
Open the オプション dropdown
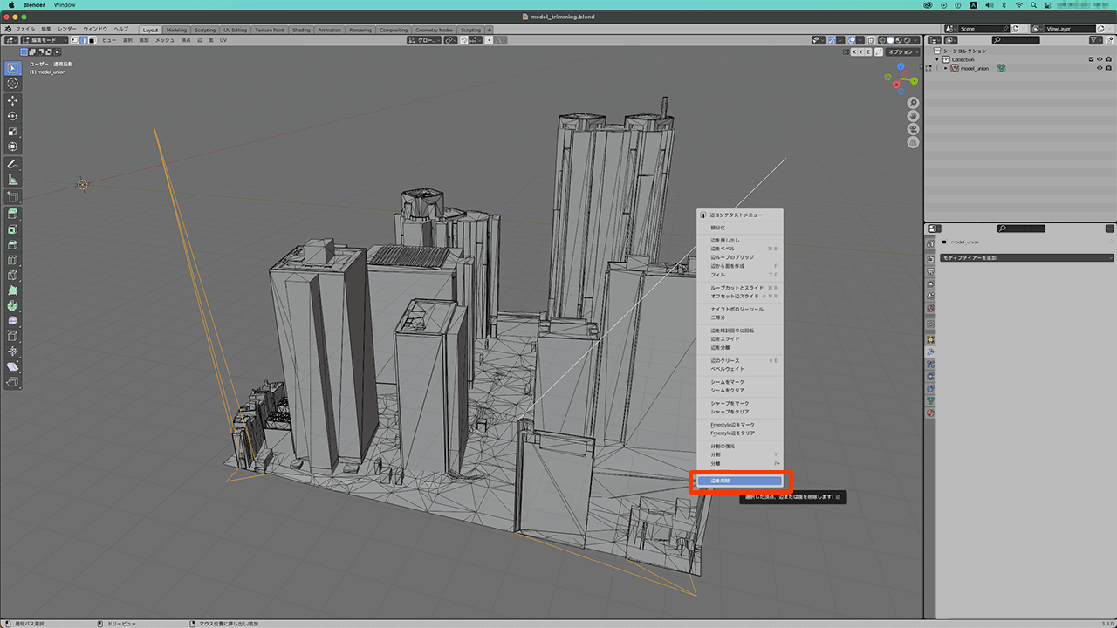[904, 51]
